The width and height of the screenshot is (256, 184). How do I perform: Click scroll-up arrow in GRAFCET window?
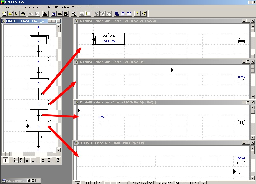(x=59, y=26)
